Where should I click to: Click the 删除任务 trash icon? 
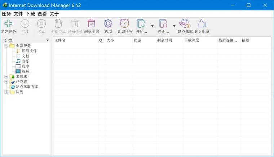tap(75, 23)
